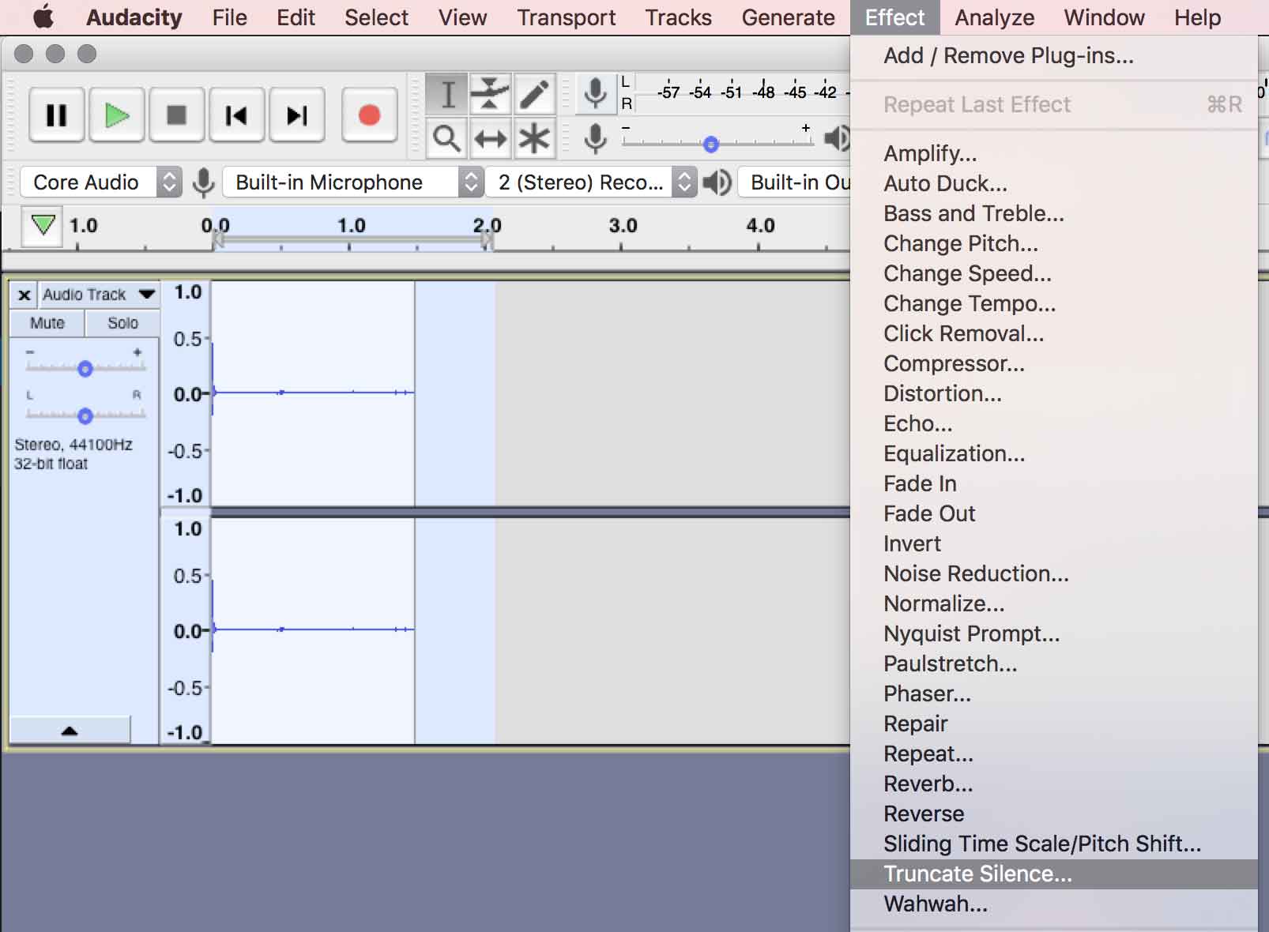The image size is (1269, 932).
Task: Open the Edit menu
Action: coord(296,17)
